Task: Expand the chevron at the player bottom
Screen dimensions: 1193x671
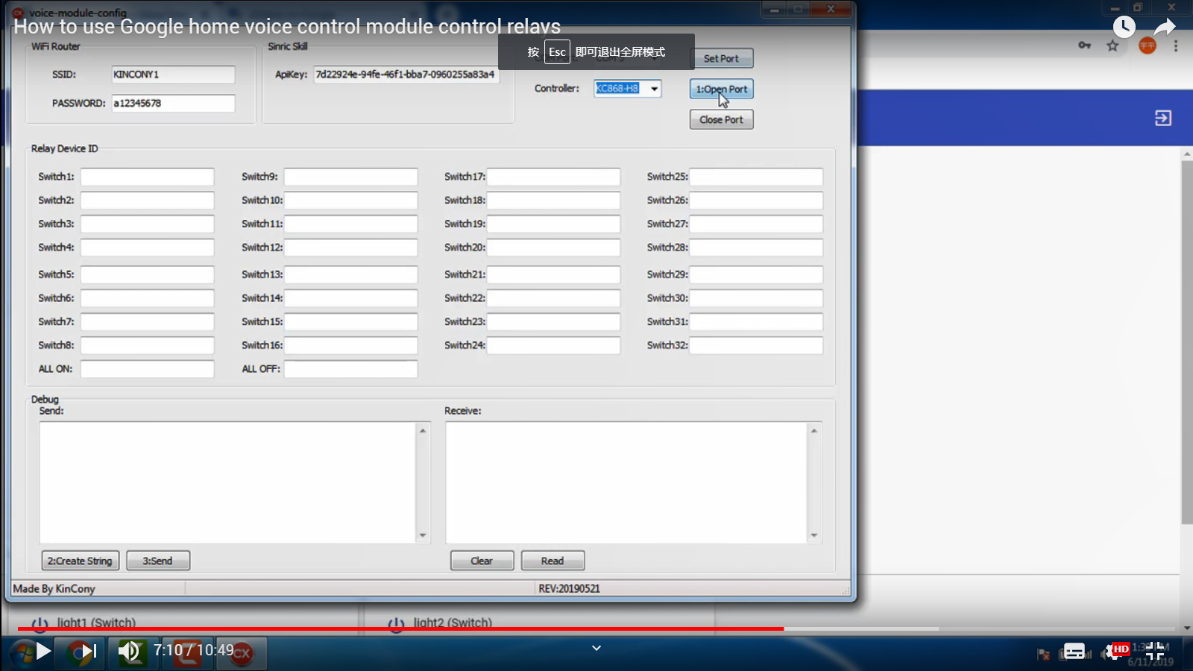Action: 596,648
